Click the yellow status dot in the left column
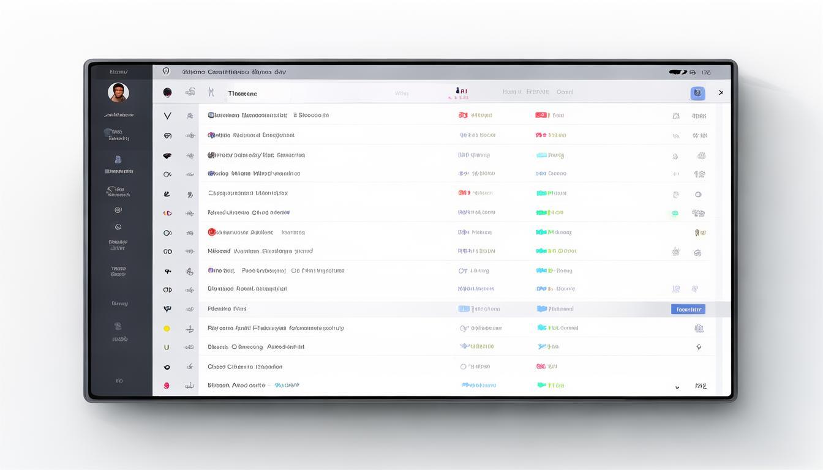This screenshot has height=470, width=823. point(167,329)
